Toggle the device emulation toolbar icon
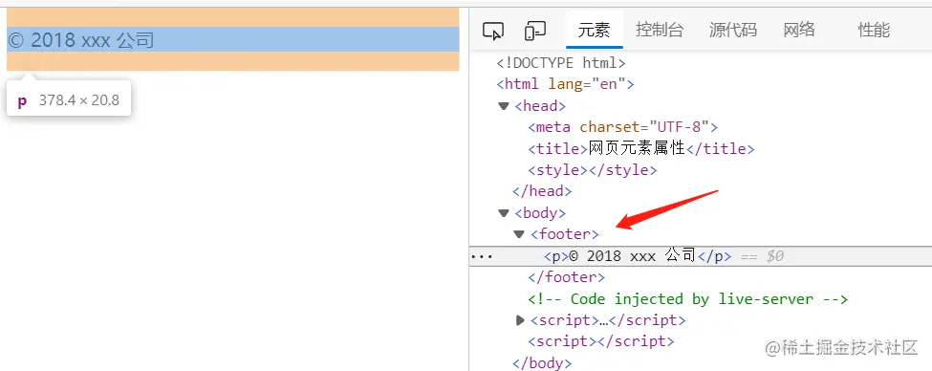 click(535, 31)
